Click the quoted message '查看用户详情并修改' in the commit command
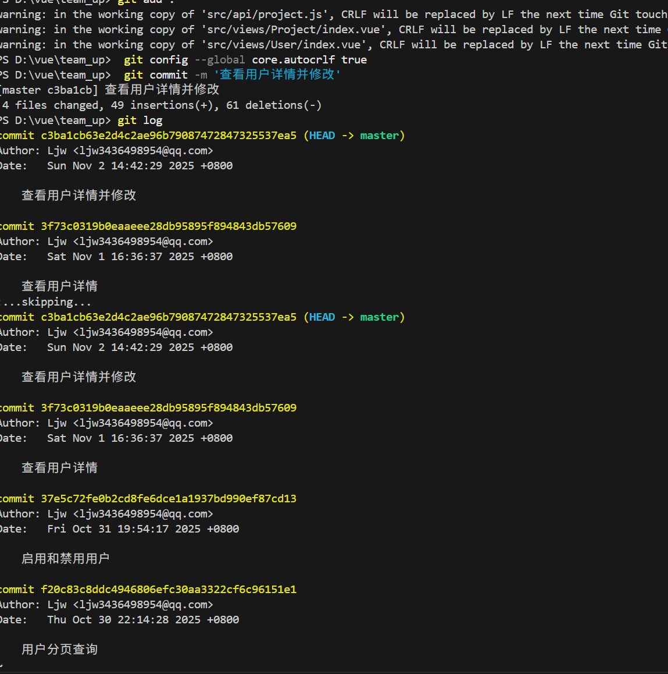Image resolution: width=668 pixels, height=674 pixels. click(x=277, y=75)
